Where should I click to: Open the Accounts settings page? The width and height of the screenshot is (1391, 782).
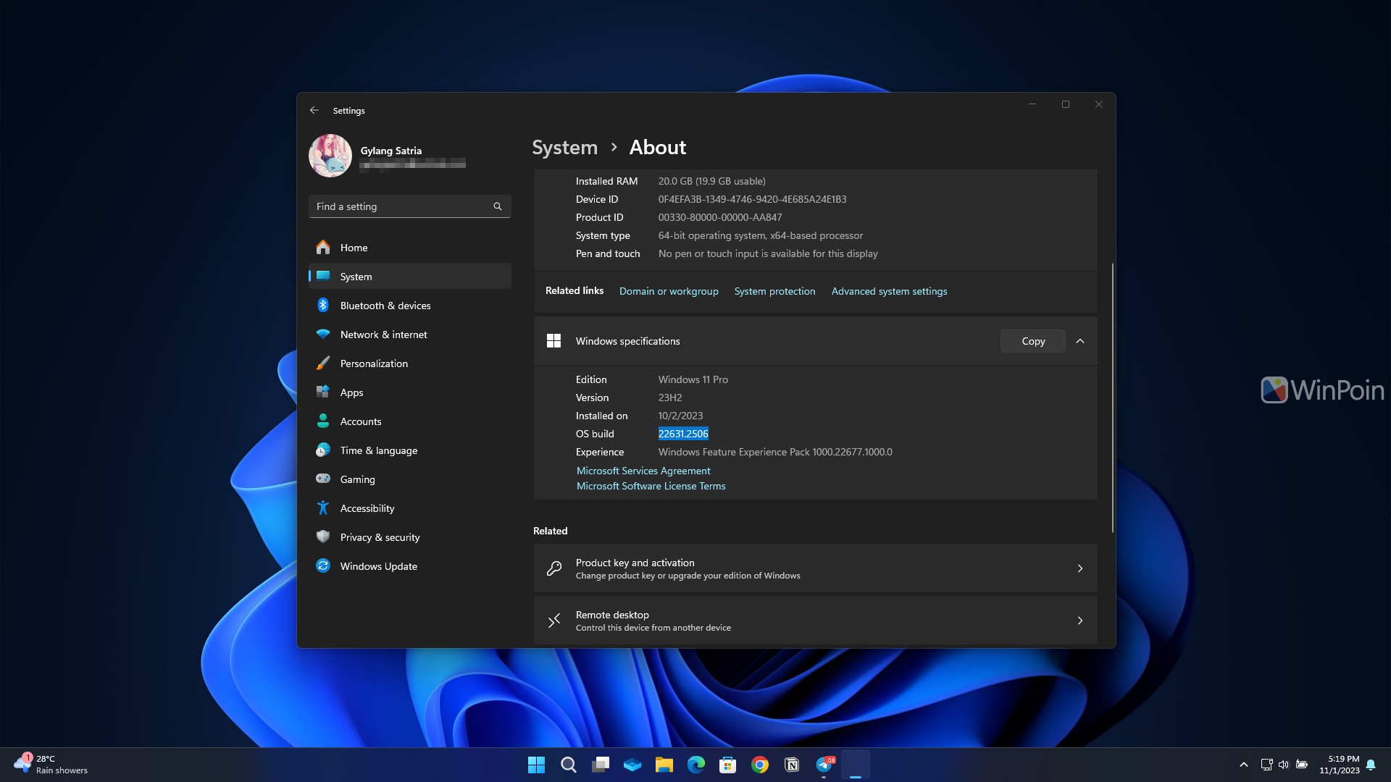pyautogui.click(x=360, y=421)
